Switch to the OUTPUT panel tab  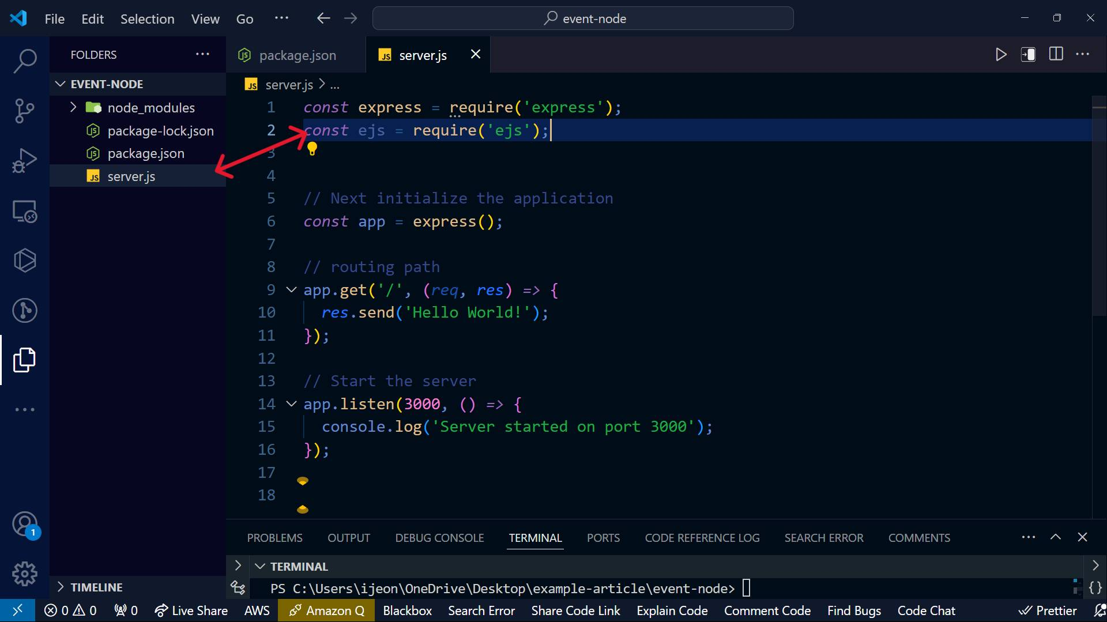coord(348,538)
